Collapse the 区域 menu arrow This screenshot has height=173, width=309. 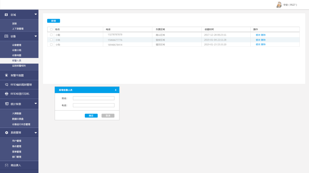click(x=36, y=14)
